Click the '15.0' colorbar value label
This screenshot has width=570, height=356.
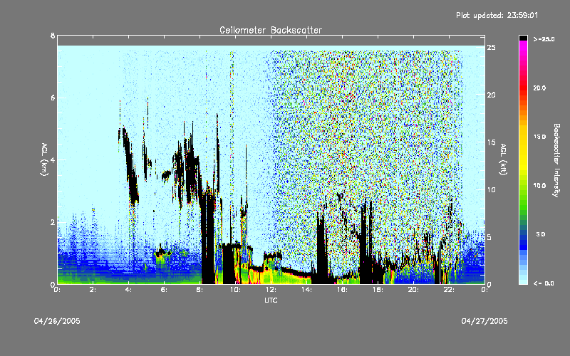(x=539, y=137)
